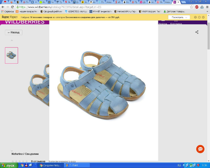Open the orange chat support bubble
The width and height of the screenshot is (210, 168).
tap(200, 149)
